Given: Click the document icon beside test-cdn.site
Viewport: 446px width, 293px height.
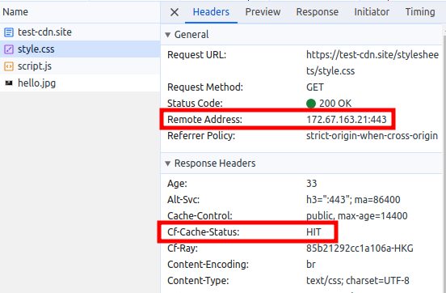Looking at the screenshot, I should [x=9, y=32].
